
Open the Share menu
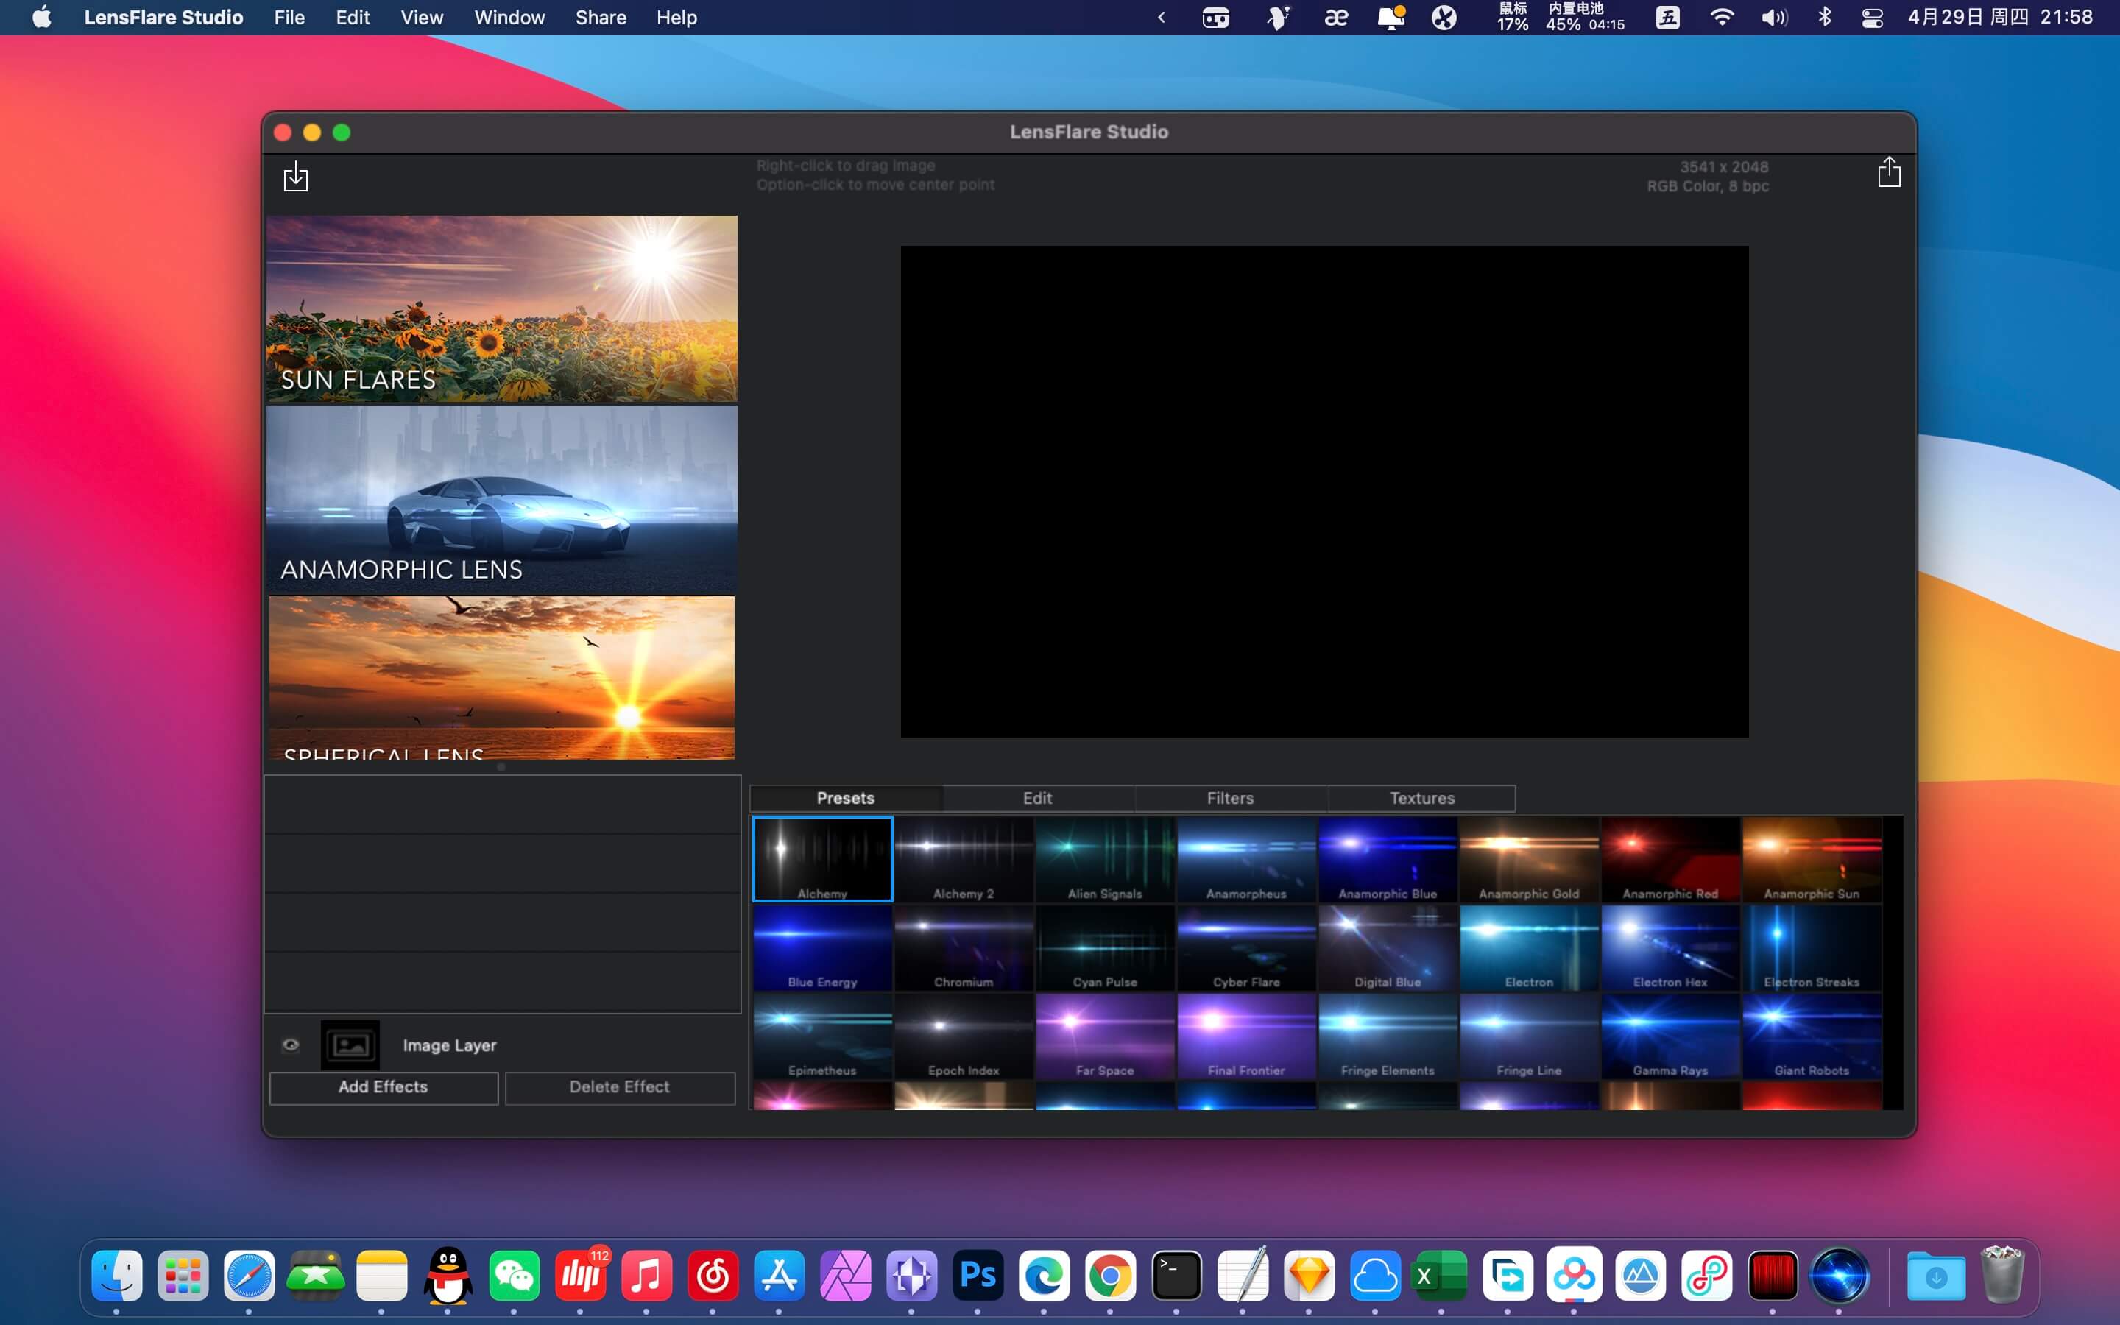tap(601, 18)
